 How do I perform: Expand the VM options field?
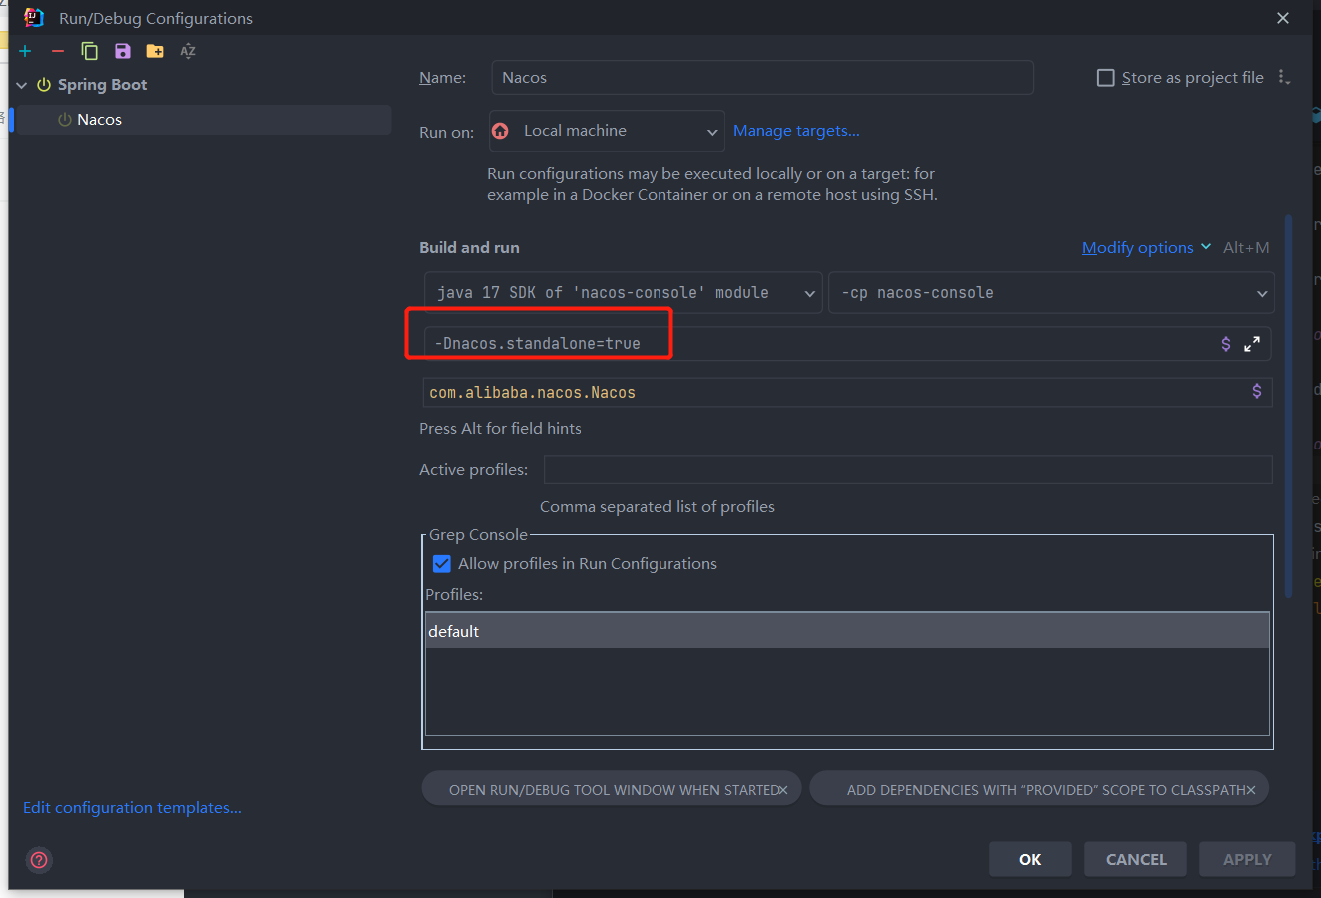(x=1252, y=344)
